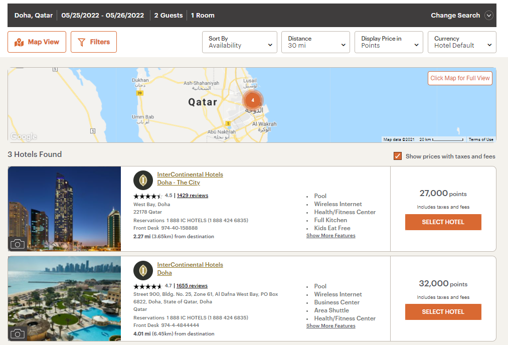Toggle Show prices with taxes and fees checkbox
Viewport: 508px width, 345px height.
pyautogui.click(x=398, y=156)
